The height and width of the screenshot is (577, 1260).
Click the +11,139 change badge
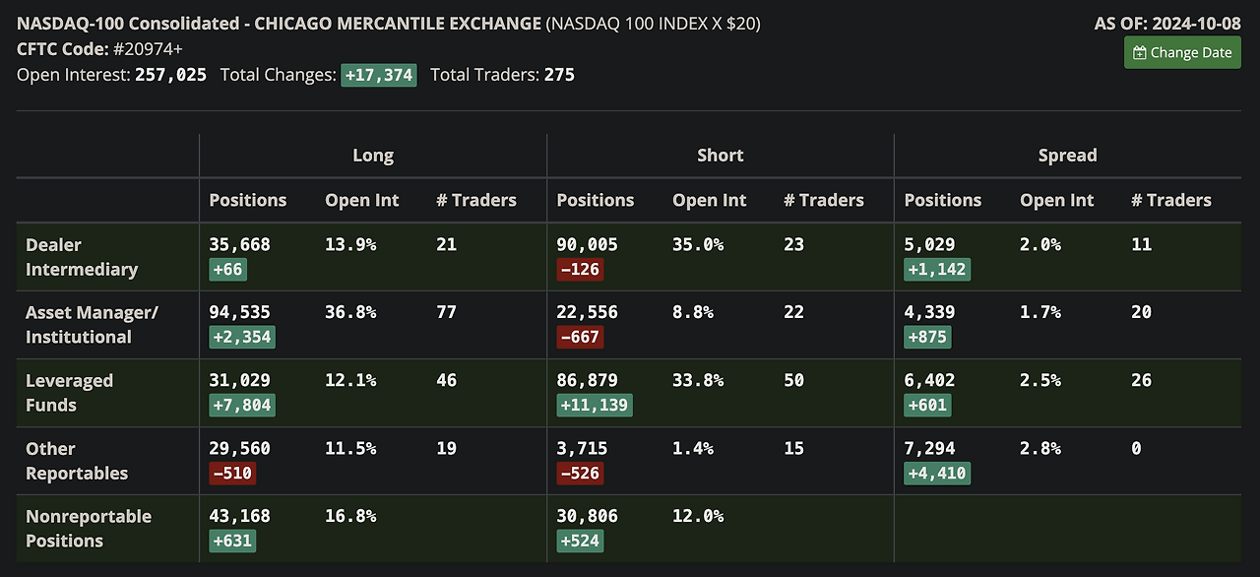(x=595, y=405)
